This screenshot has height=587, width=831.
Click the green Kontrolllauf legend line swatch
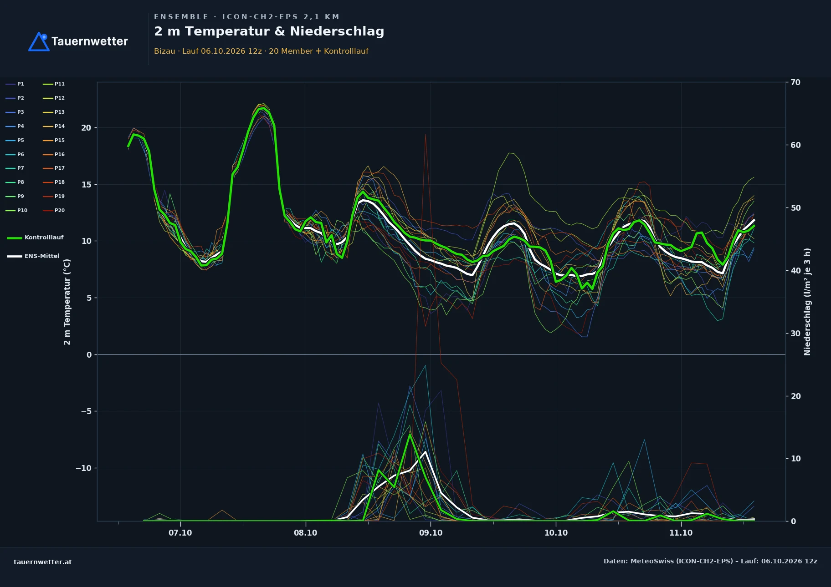15,238
